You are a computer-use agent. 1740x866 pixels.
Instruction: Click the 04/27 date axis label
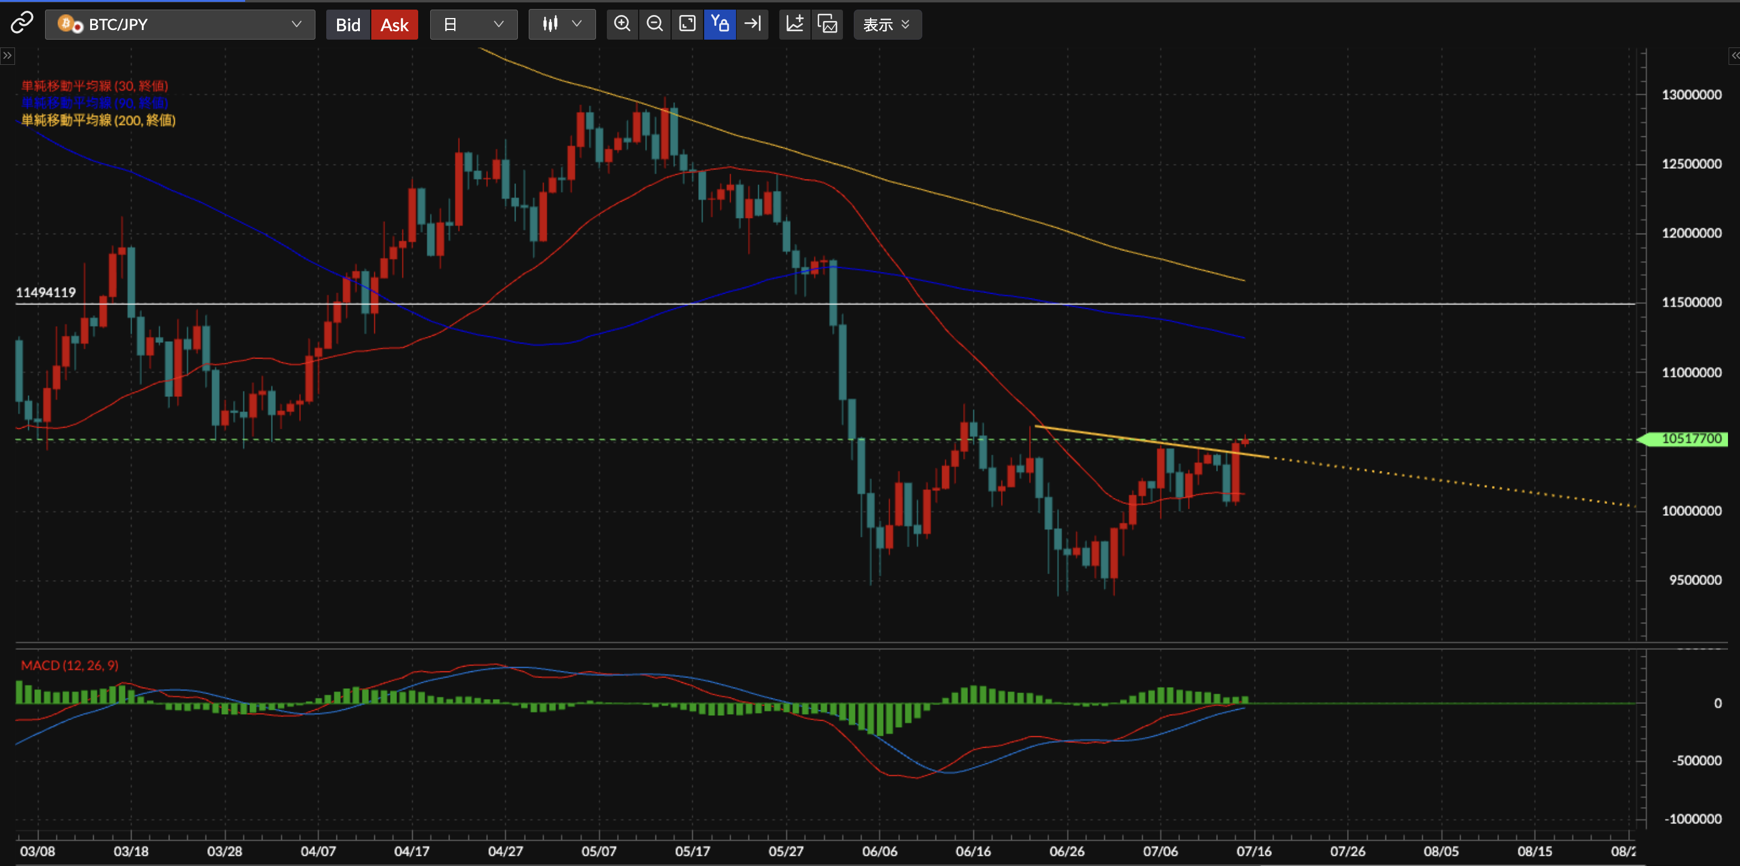click(x=505, y=851)
